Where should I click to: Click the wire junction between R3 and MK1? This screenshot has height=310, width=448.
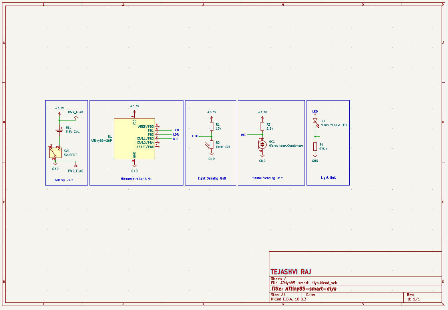[262, 134]
